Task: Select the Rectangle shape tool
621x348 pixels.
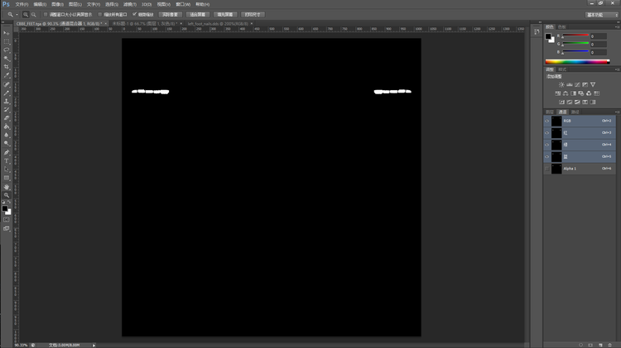Action: coord(7,178)
